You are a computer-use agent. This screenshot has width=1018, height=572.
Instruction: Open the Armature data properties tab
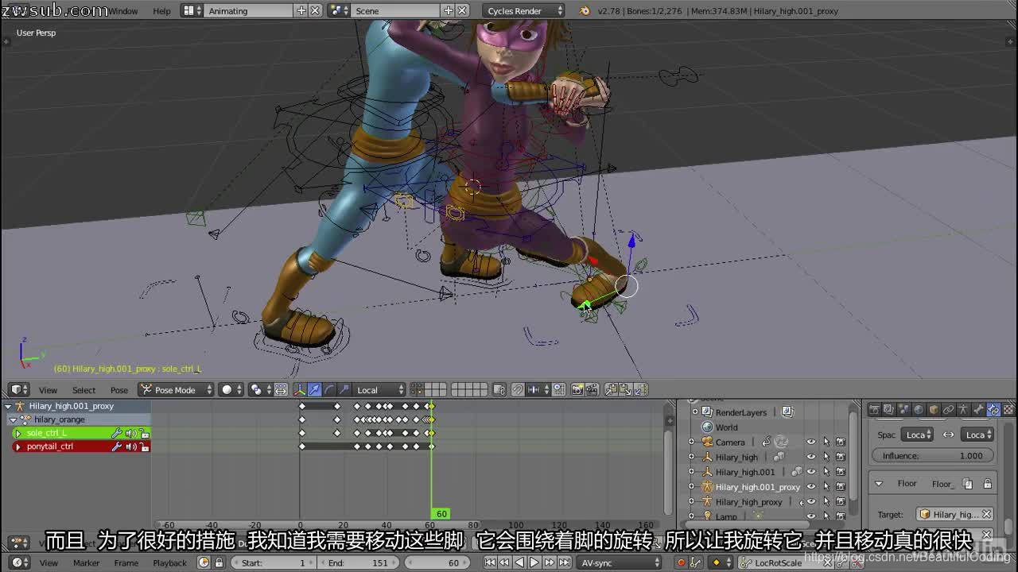click(964, 410)
